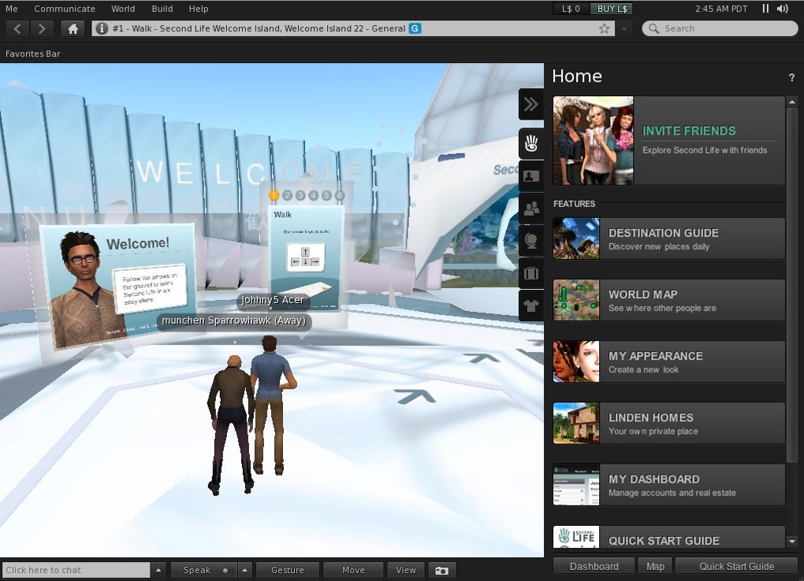This screenshot has width=804, height=581.
Task: Open the My Appearance shirt tab
Action: 531,306
